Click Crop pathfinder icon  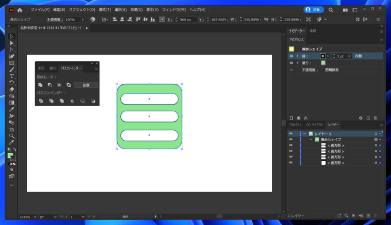[72, 101]
